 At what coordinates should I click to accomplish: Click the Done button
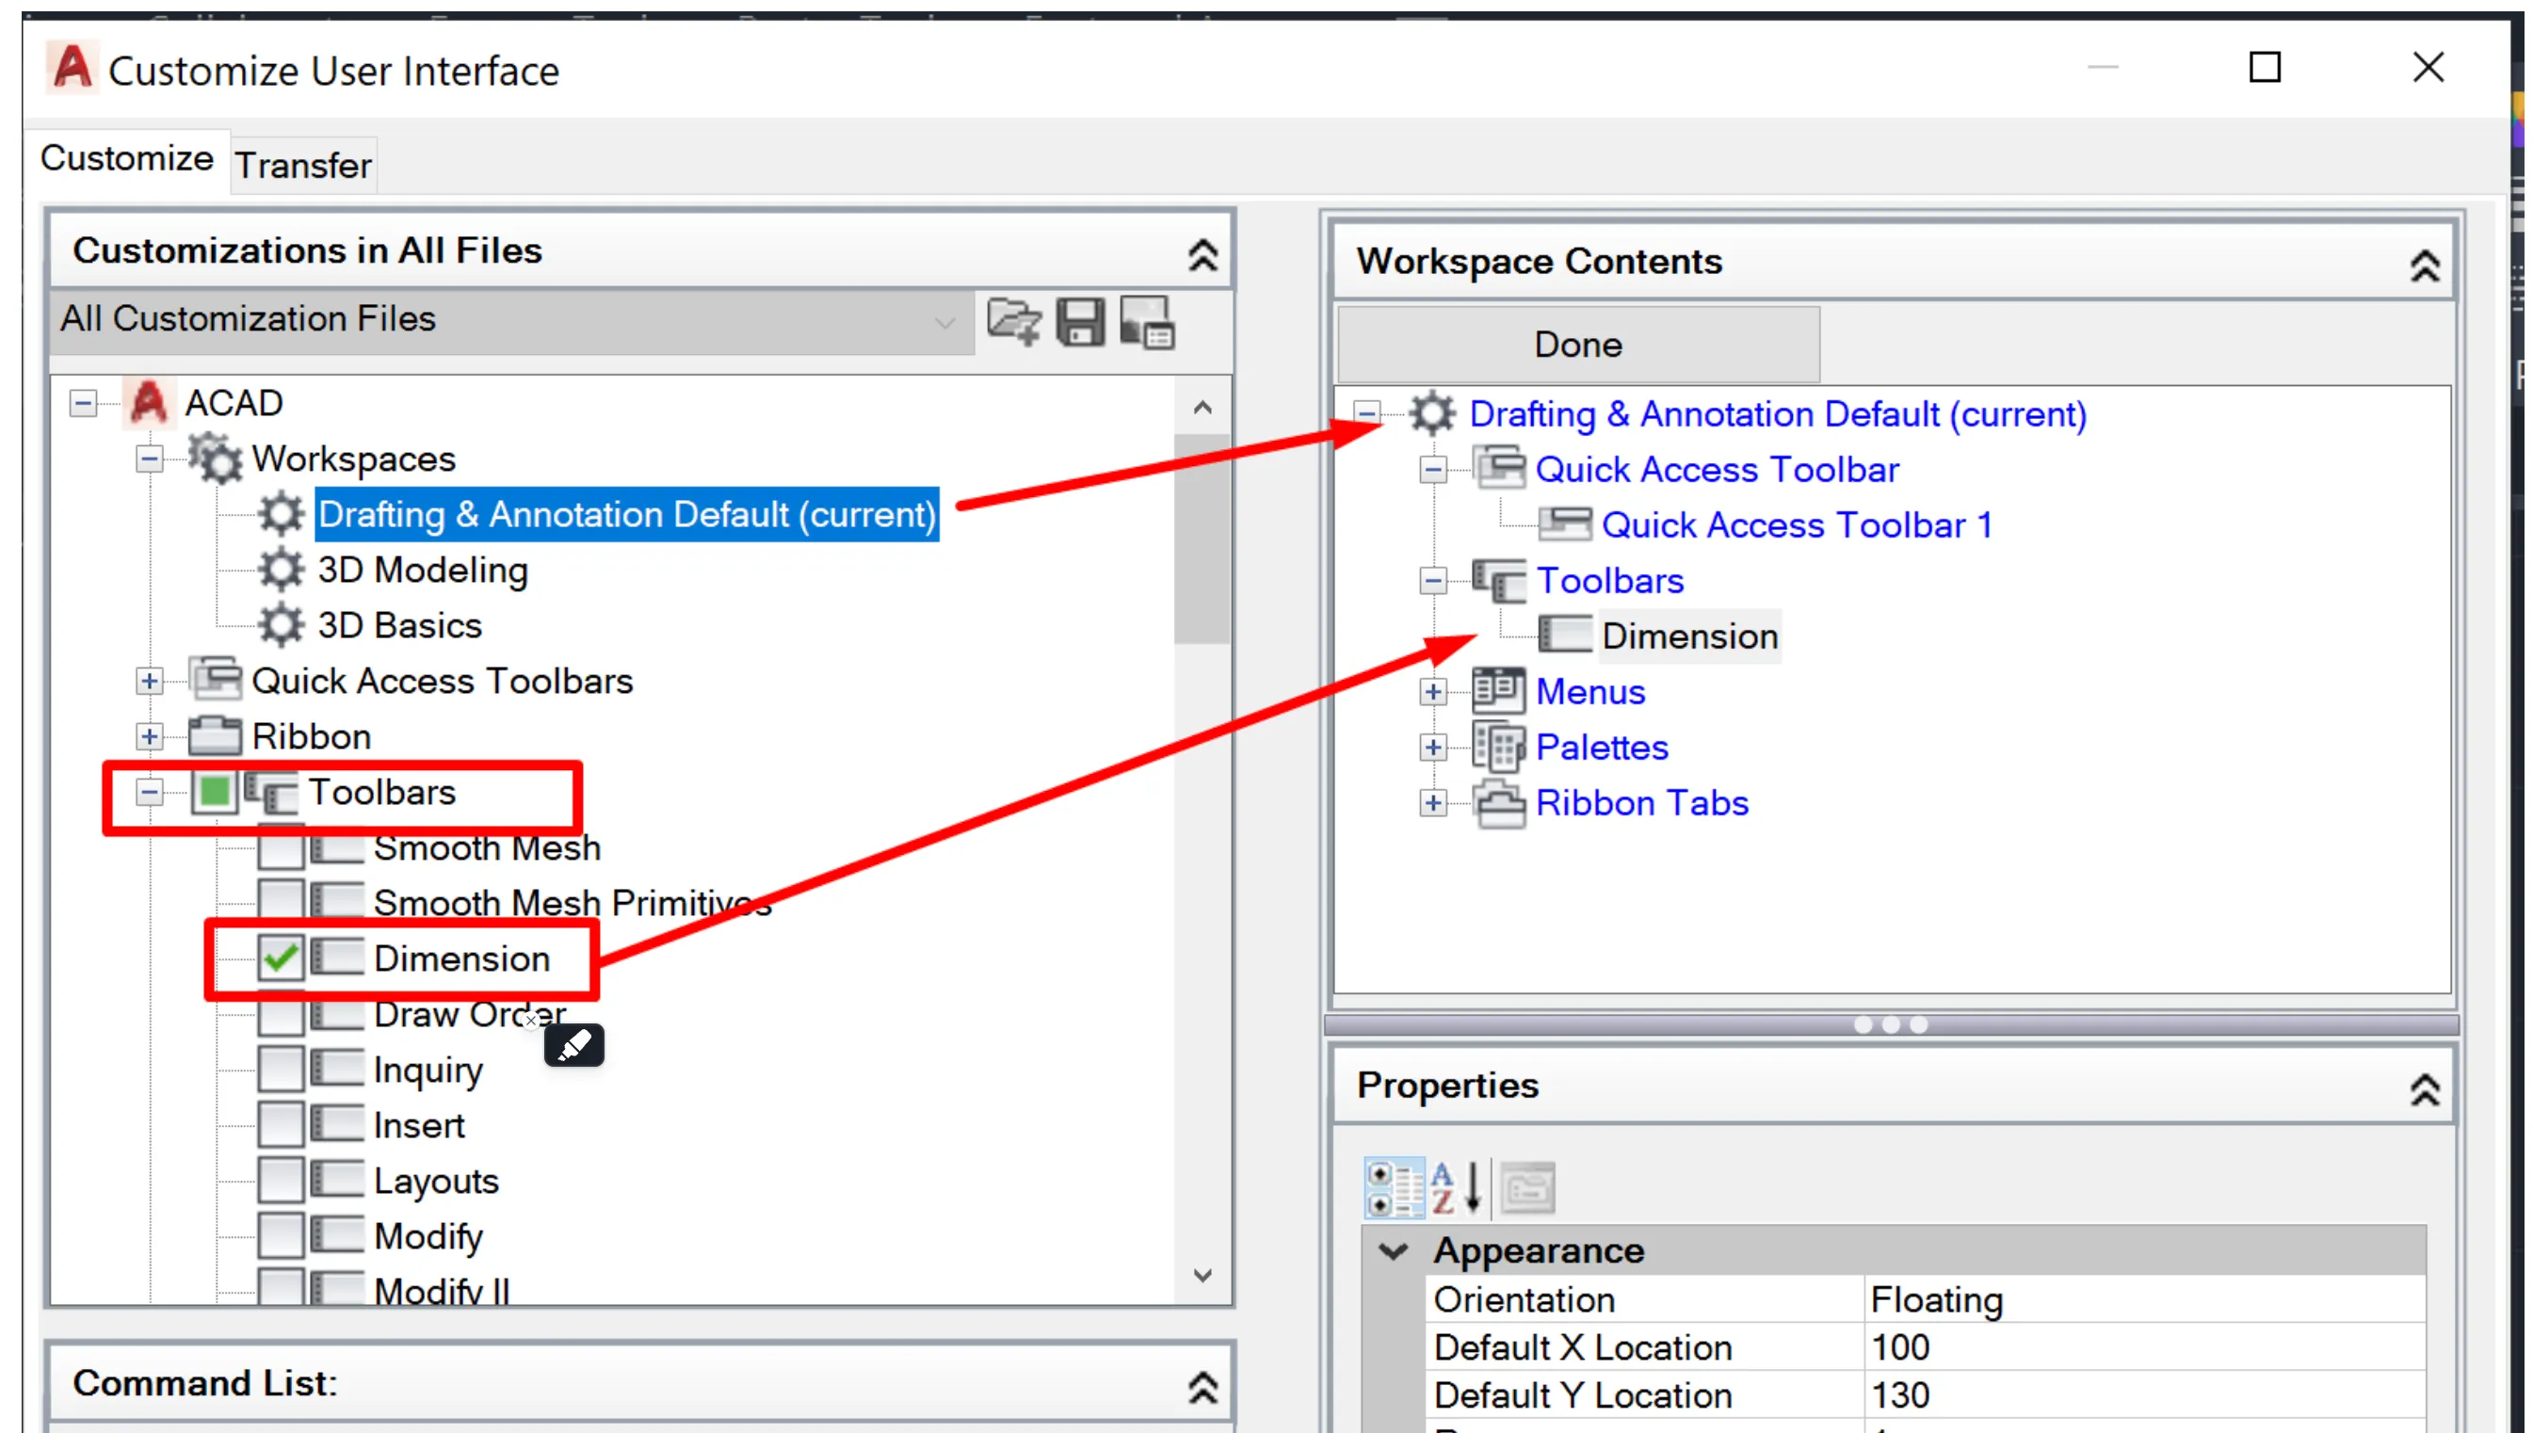coord(1576,345)
